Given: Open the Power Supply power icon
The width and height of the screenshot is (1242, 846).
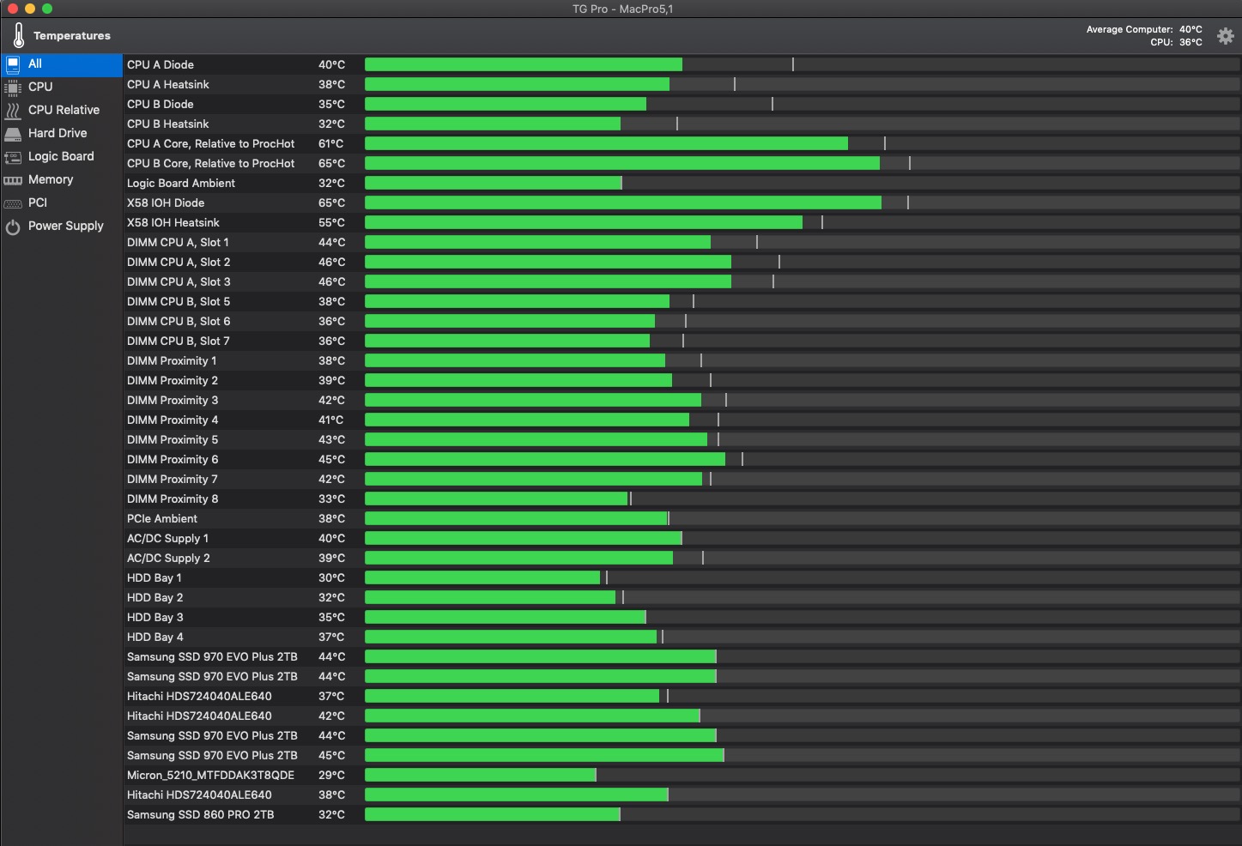Looking at the screenshot, I should pyautogui.click(x=13, y=227).
